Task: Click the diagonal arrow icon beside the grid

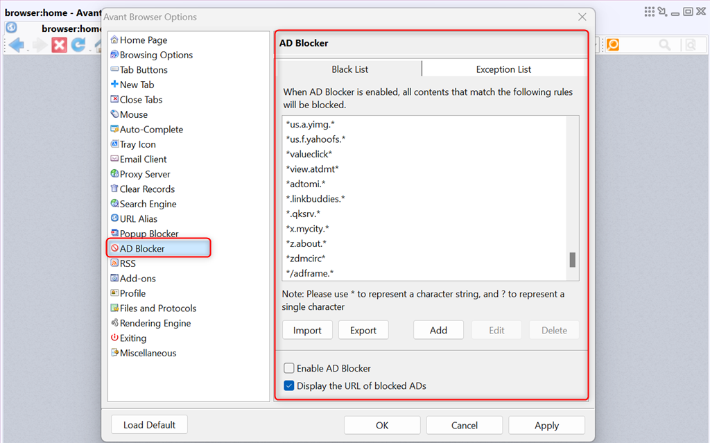Action: click(662, 11)
